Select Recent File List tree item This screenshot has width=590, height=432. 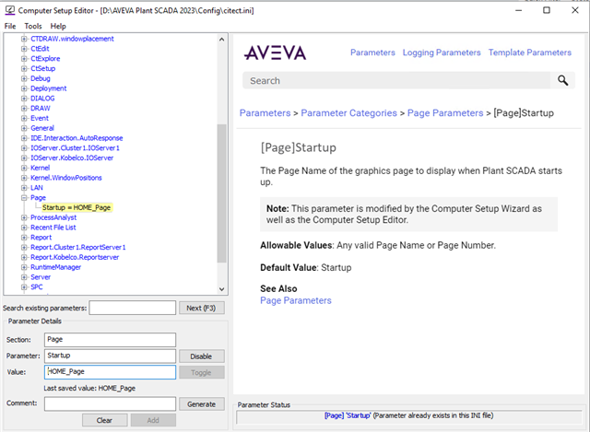53,228
